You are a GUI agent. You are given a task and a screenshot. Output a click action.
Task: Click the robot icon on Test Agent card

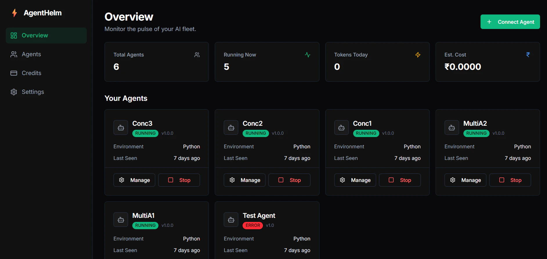point(231,220)
